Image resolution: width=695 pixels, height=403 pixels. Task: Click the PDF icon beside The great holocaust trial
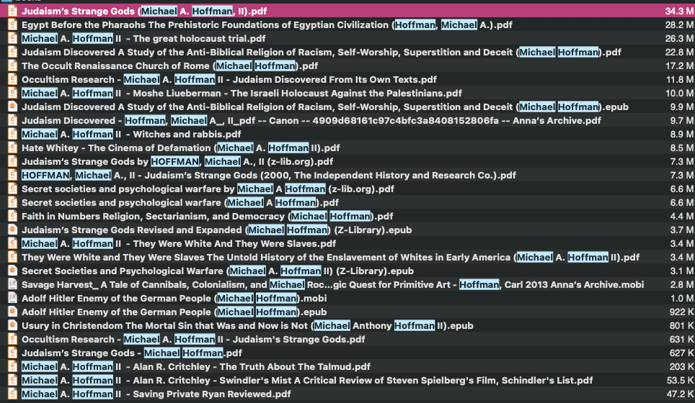tap(13, 38)
